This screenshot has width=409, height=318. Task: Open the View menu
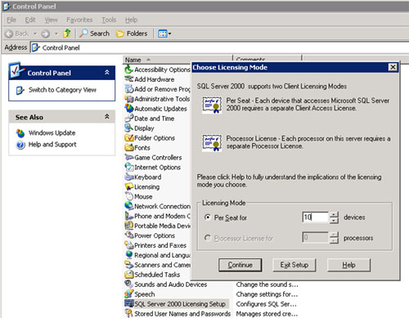(51, 20)
